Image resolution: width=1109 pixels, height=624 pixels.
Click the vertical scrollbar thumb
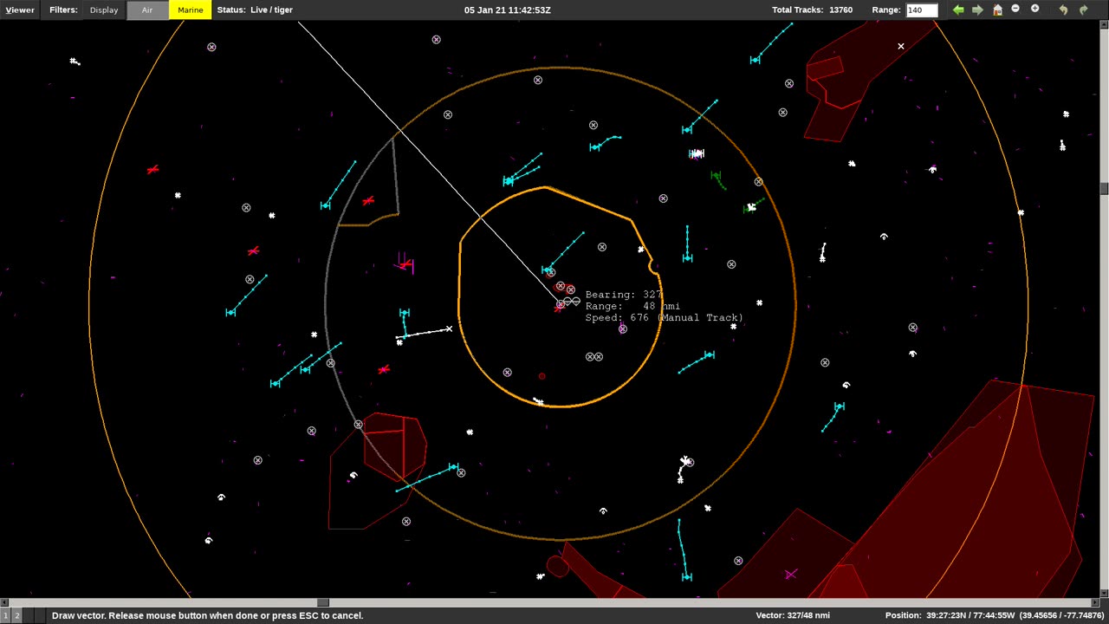click(x=1105, y=188)
